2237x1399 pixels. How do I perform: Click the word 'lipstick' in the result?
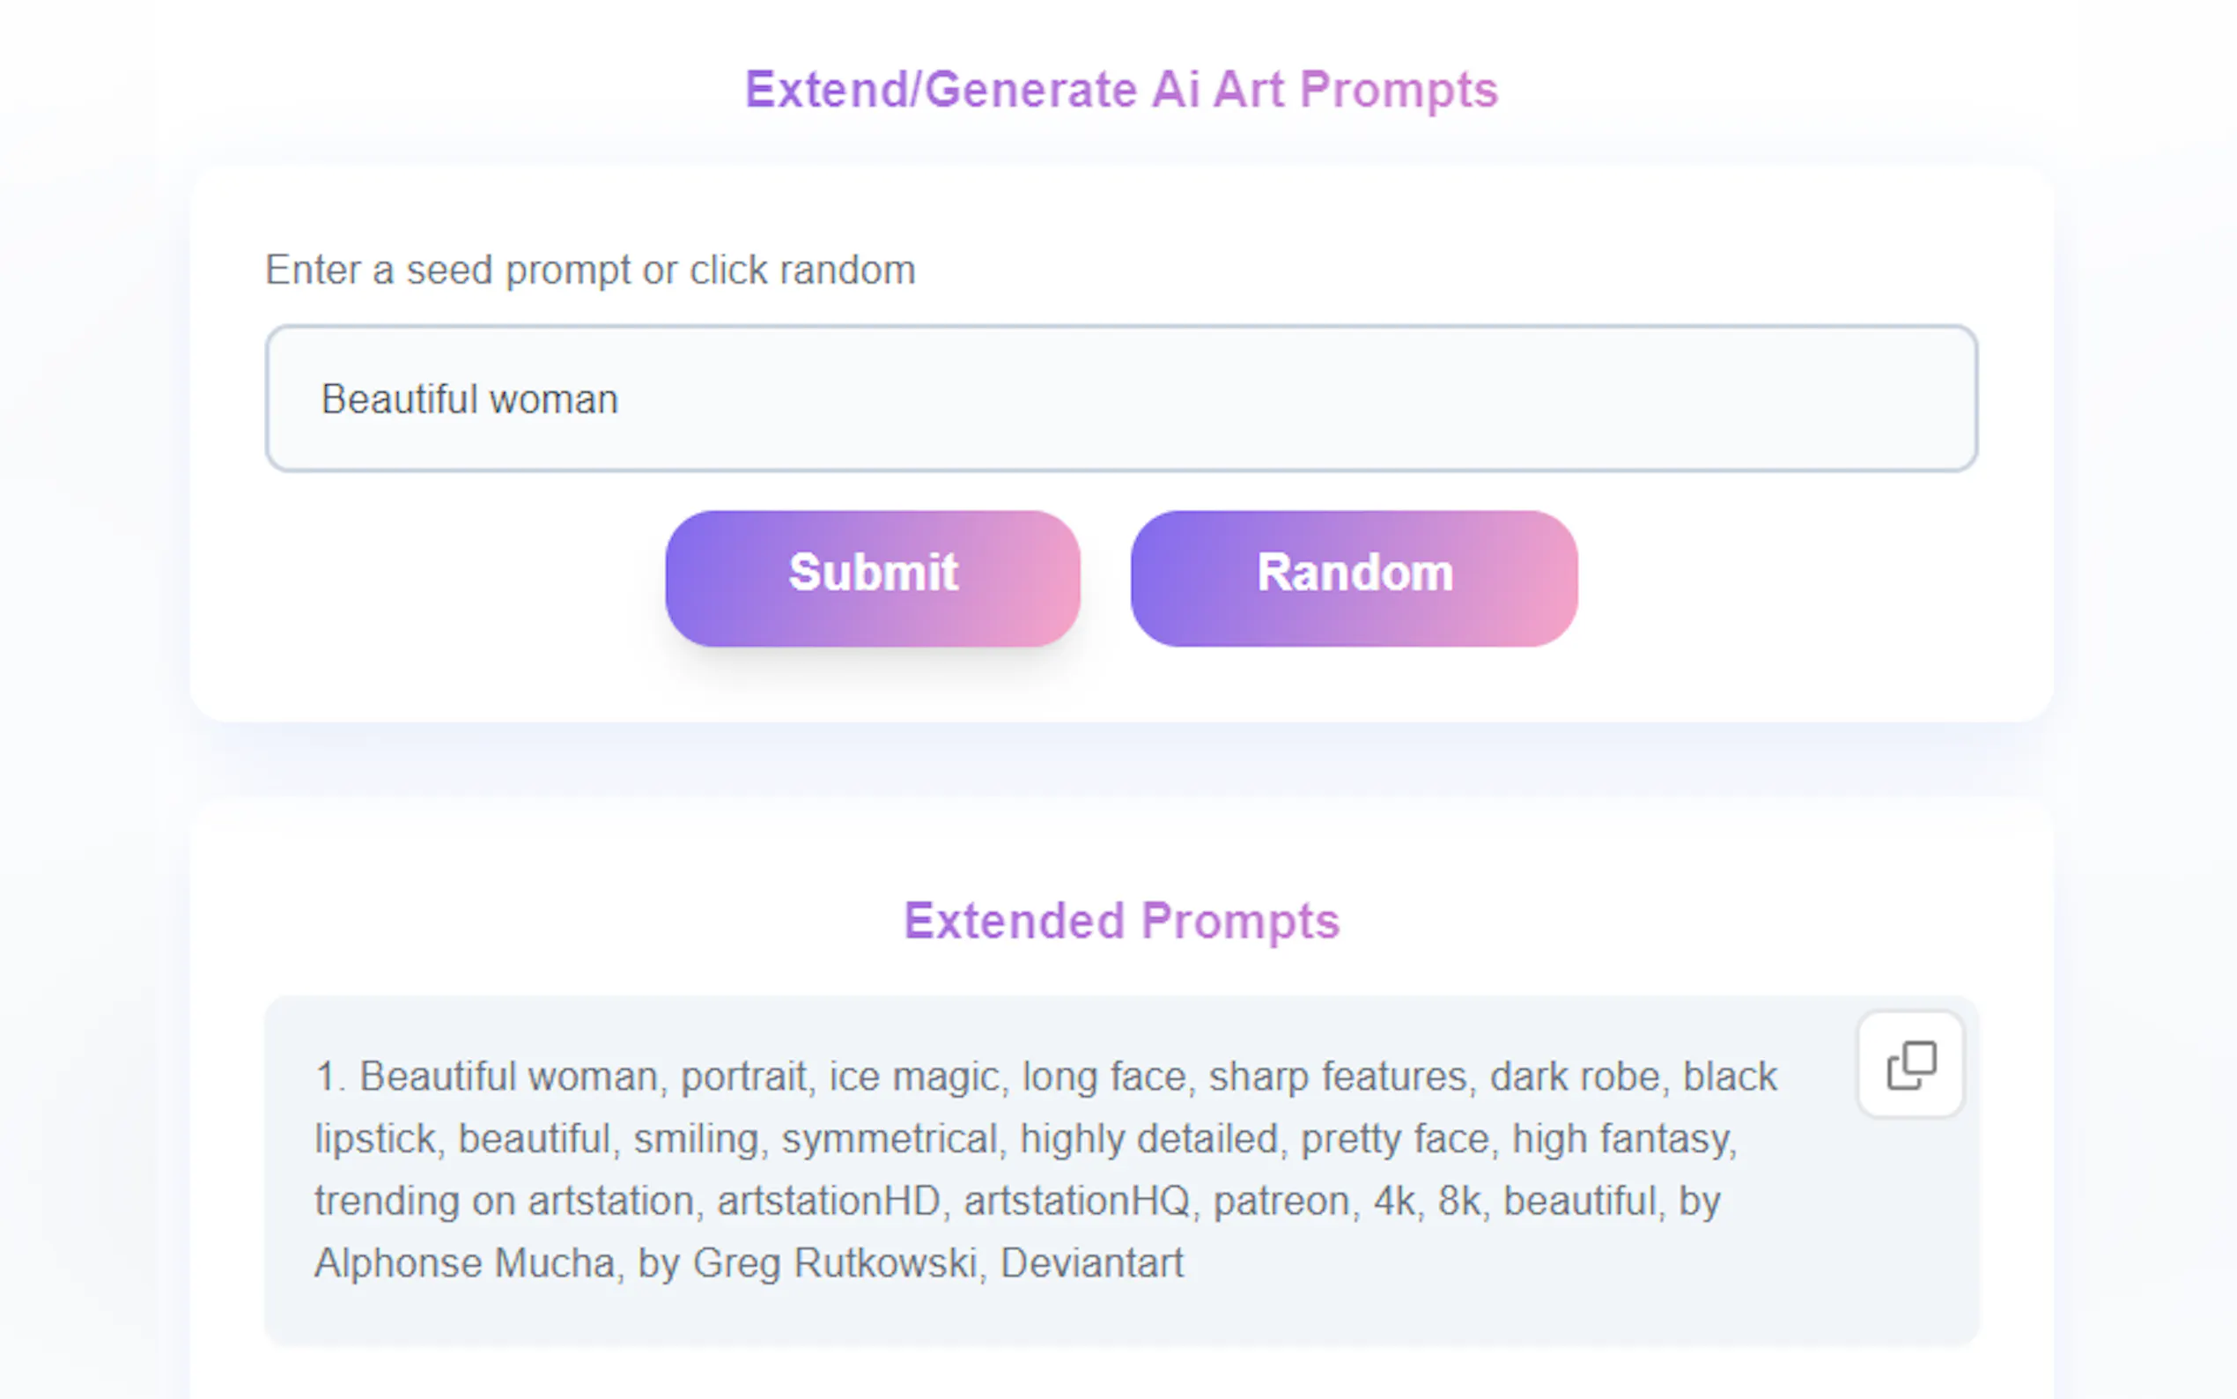(374, 1139)
